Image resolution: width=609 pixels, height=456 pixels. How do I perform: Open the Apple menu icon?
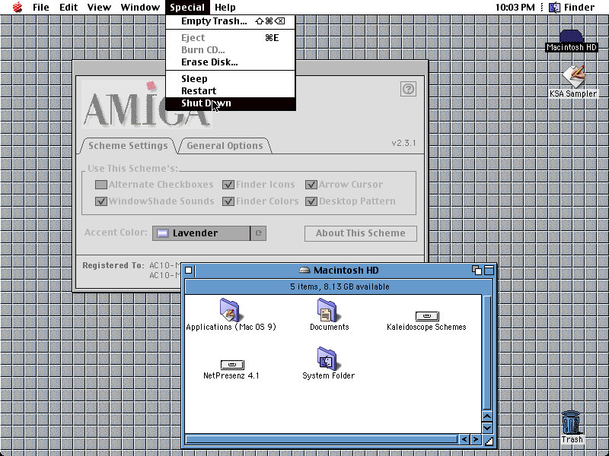coord(18,7)
